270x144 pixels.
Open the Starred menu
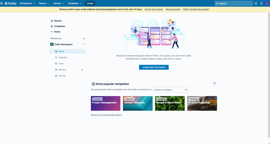click(58, 3)
